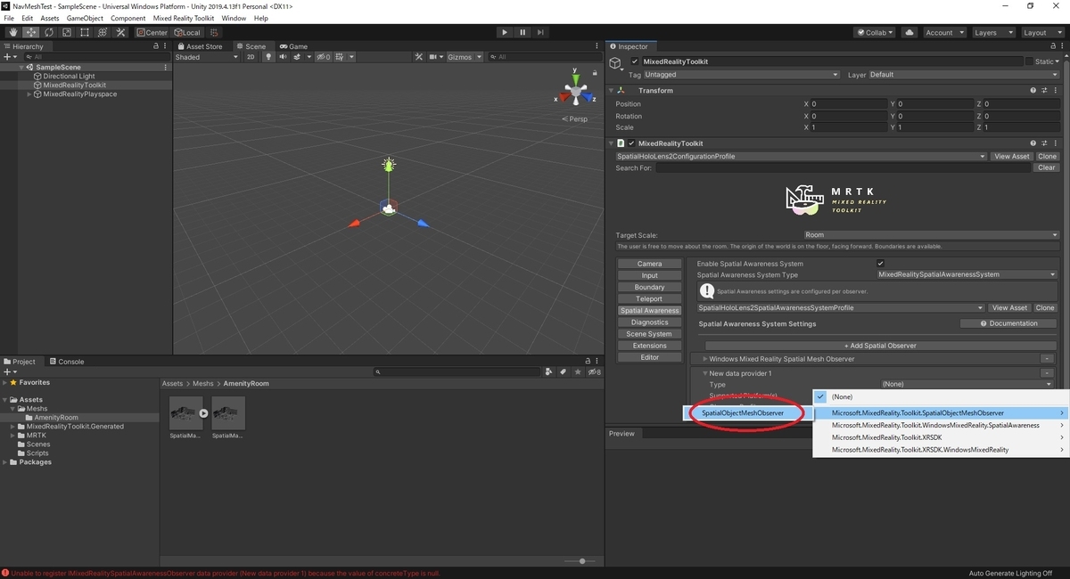Toggle 2D view mode
Image resolution: width=1070 pixels, height=579 pixels.
point(251,57)
